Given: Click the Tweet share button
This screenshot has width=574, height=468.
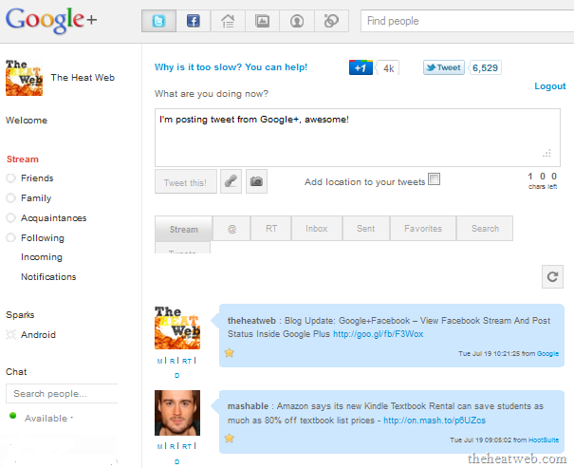Looking at the screenshot, I should 444,67.
